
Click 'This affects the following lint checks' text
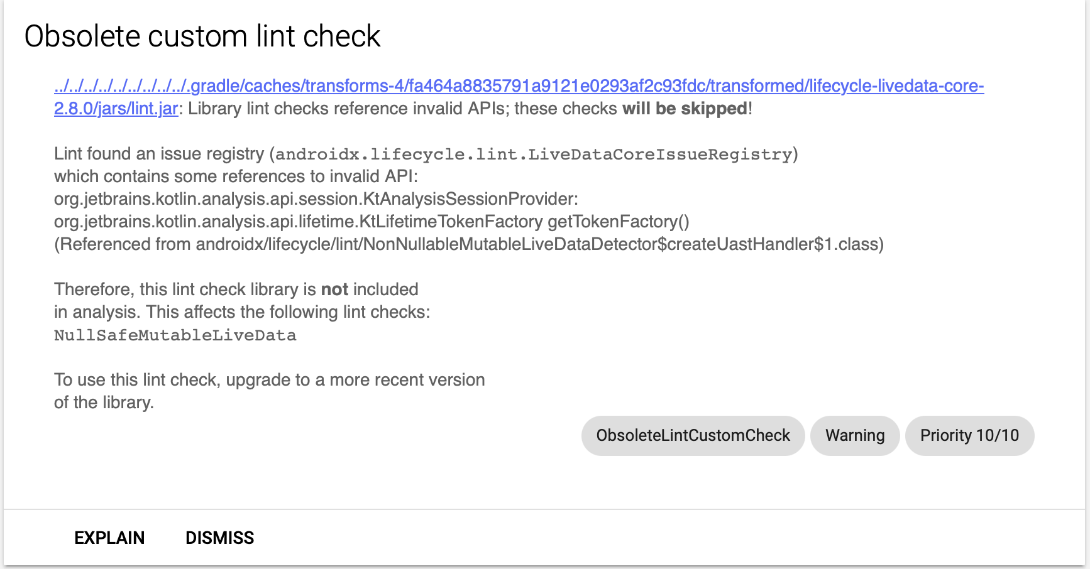click(x=288, y=312)
